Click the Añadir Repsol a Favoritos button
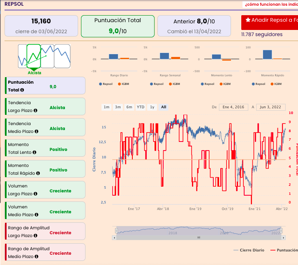This screenshot has width=298, height=265. click(270, 23)
